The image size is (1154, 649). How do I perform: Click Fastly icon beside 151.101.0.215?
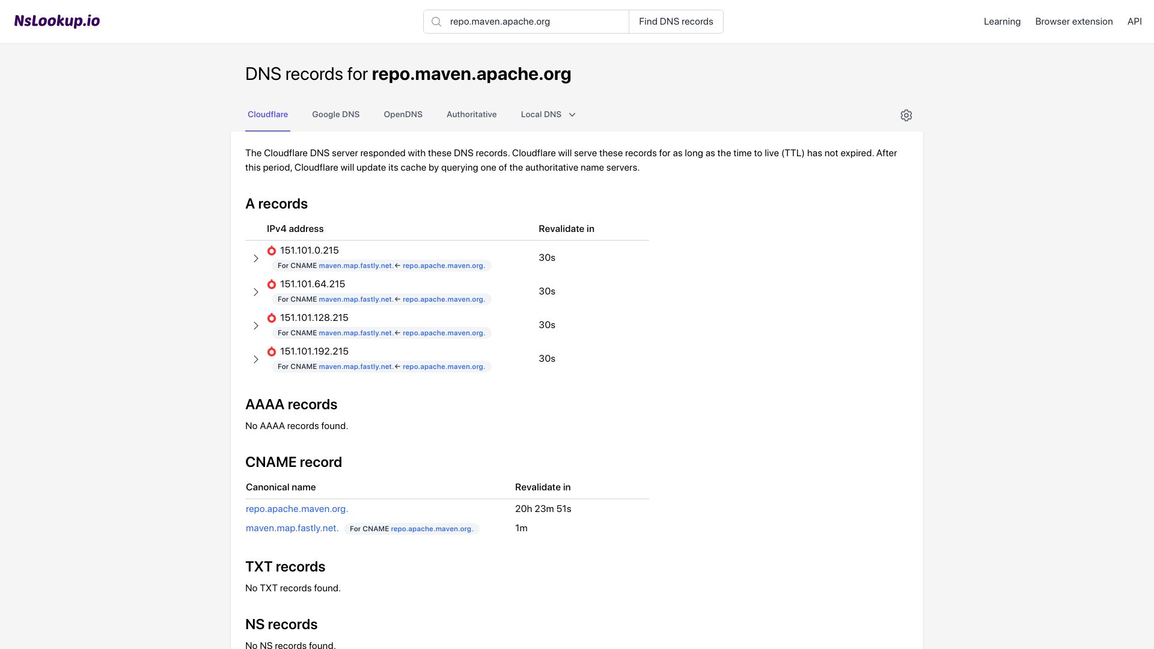pos(272,251)
